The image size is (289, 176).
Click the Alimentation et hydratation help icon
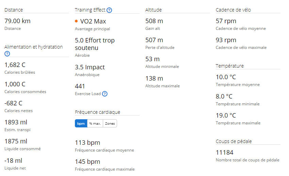click(x=7, y=54)
